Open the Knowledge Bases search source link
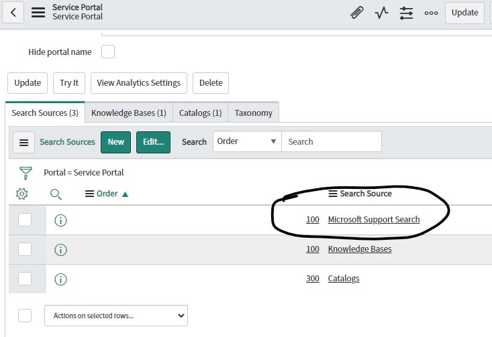 [x=360, y=249]
